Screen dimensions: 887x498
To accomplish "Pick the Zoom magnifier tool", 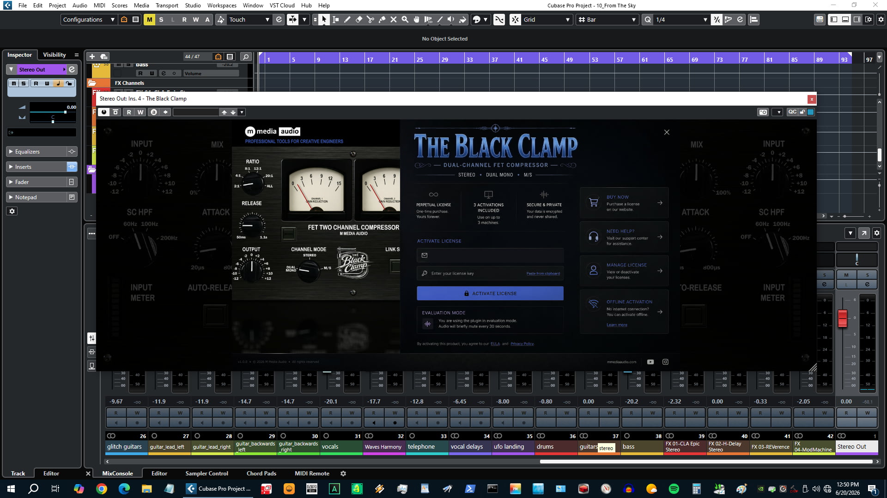I will [x=405, y=19].
